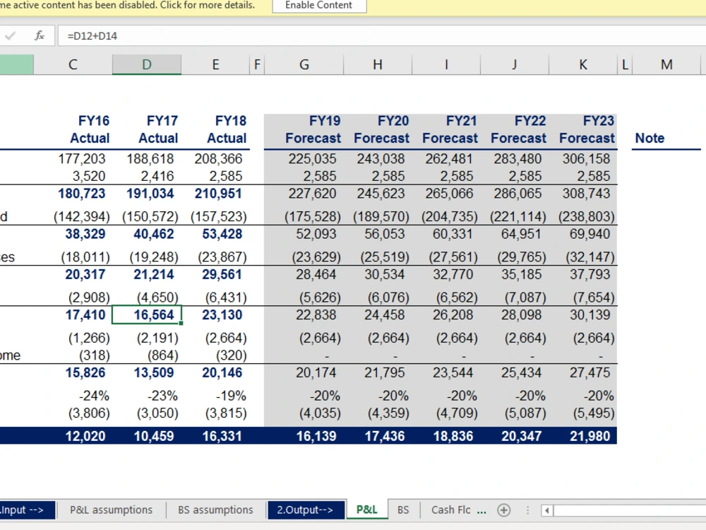706x530 pixels.
Task: Select column G header
Action: [x=304, y=64]
